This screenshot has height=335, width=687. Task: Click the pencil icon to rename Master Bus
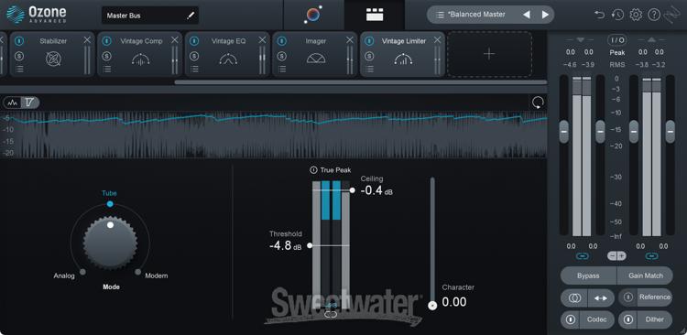click(191, 16)
